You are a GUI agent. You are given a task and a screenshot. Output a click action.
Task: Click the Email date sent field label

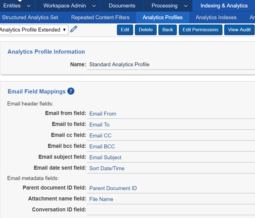[x=60, y=168]
